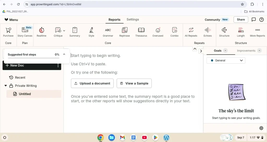
Task: Run the Critique report
Action: click(x=58, y=32)
